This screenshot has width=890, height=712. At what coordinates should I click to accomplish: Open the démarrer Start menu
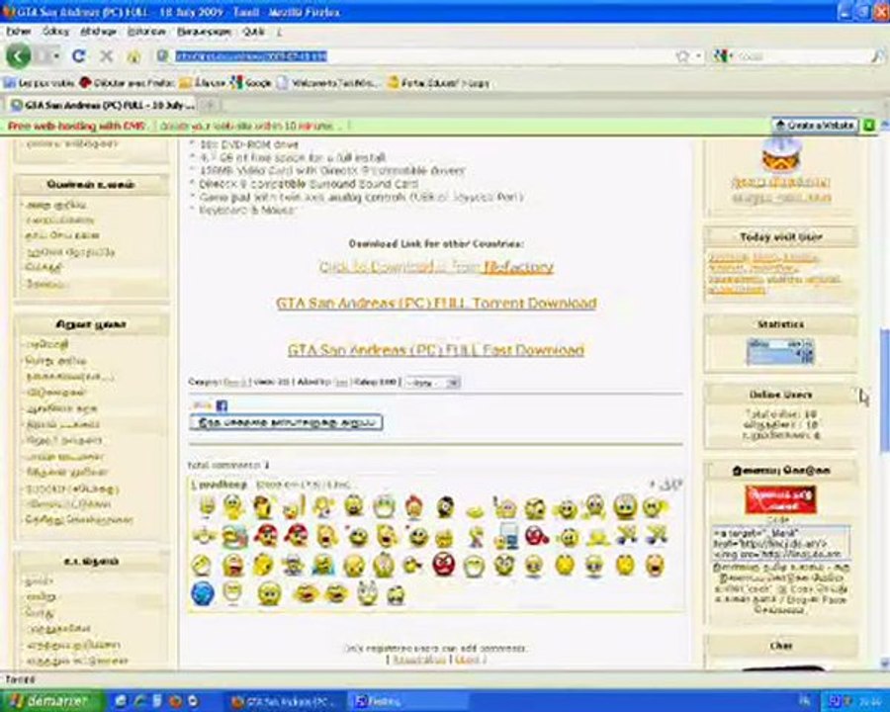pyautogui.click(x=51, y=701)
